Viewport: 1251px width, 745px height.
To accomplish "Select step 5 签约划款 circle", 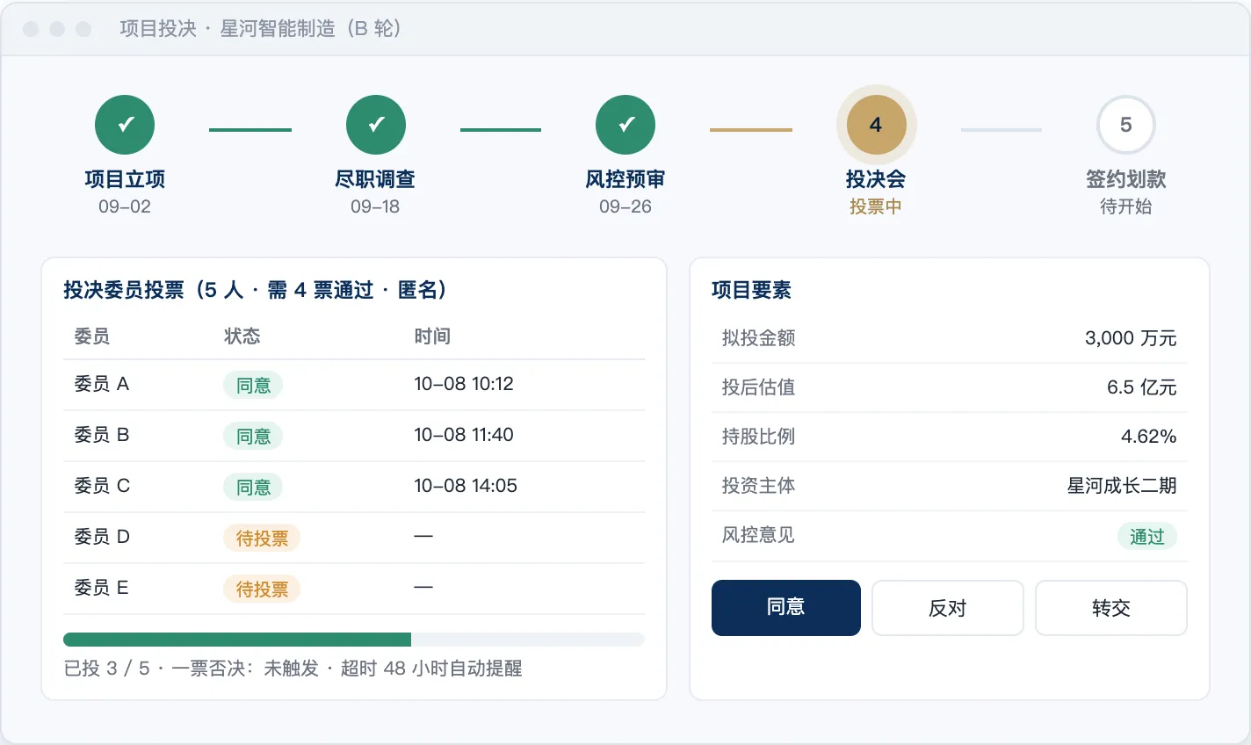I will pos(1125,125).
